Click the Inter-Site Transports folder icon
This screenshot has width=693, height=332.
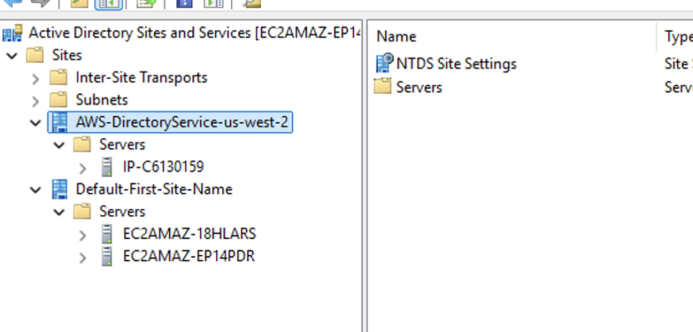(x=59, y=78)
